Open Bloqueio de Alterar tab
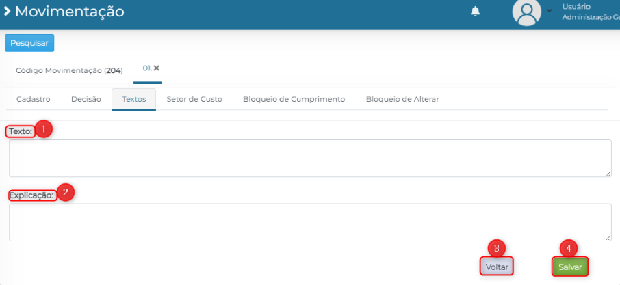 coord(402,100)
